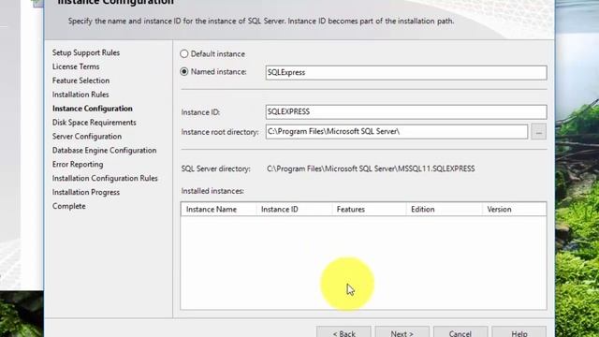Open the browse button for root directory
Image resolution: width=599 pixels, height=337 pixels.
[539, 132]
